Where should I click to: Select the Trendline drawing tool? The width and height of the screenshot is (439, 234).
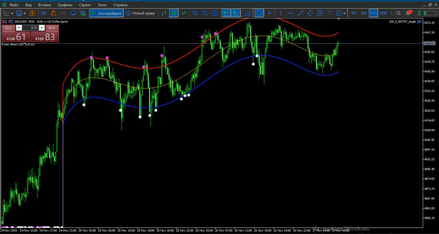[300, 13]
